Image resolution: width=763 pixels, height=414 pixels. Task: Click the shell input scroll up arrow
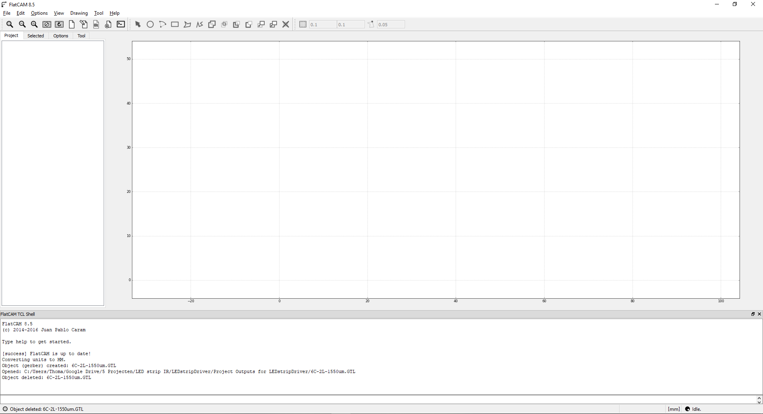point(759,398)
